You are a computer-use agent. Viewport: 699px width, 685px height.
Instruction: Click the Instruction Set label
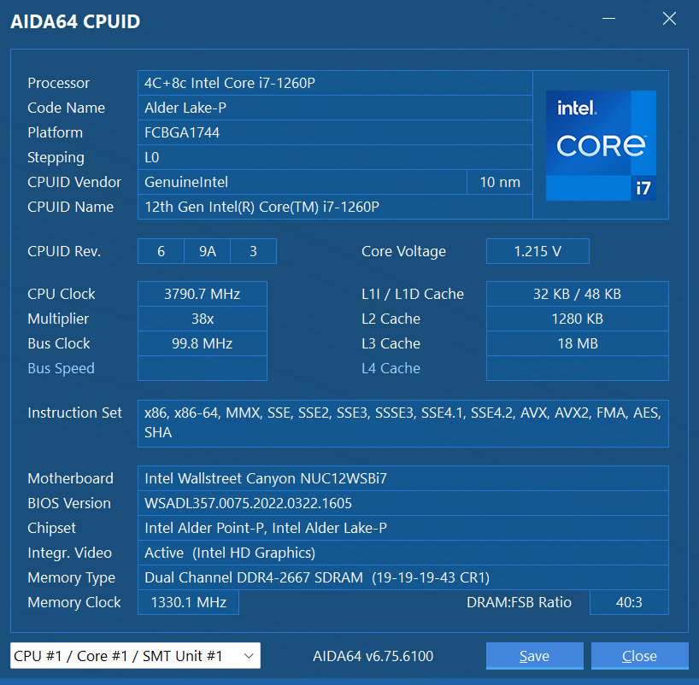coord(74,413)
